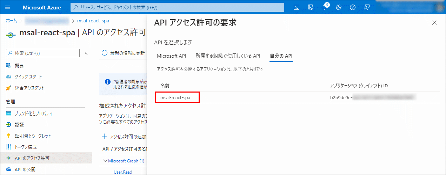Image resolution: width=446 pixels, height=175 pixels.
Task: Open the help question mark icon
Action: click(353, 7)
